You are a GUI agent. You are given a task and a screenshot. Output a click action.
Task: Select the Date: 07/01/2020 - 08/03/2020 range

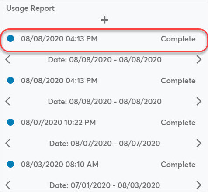104,185
